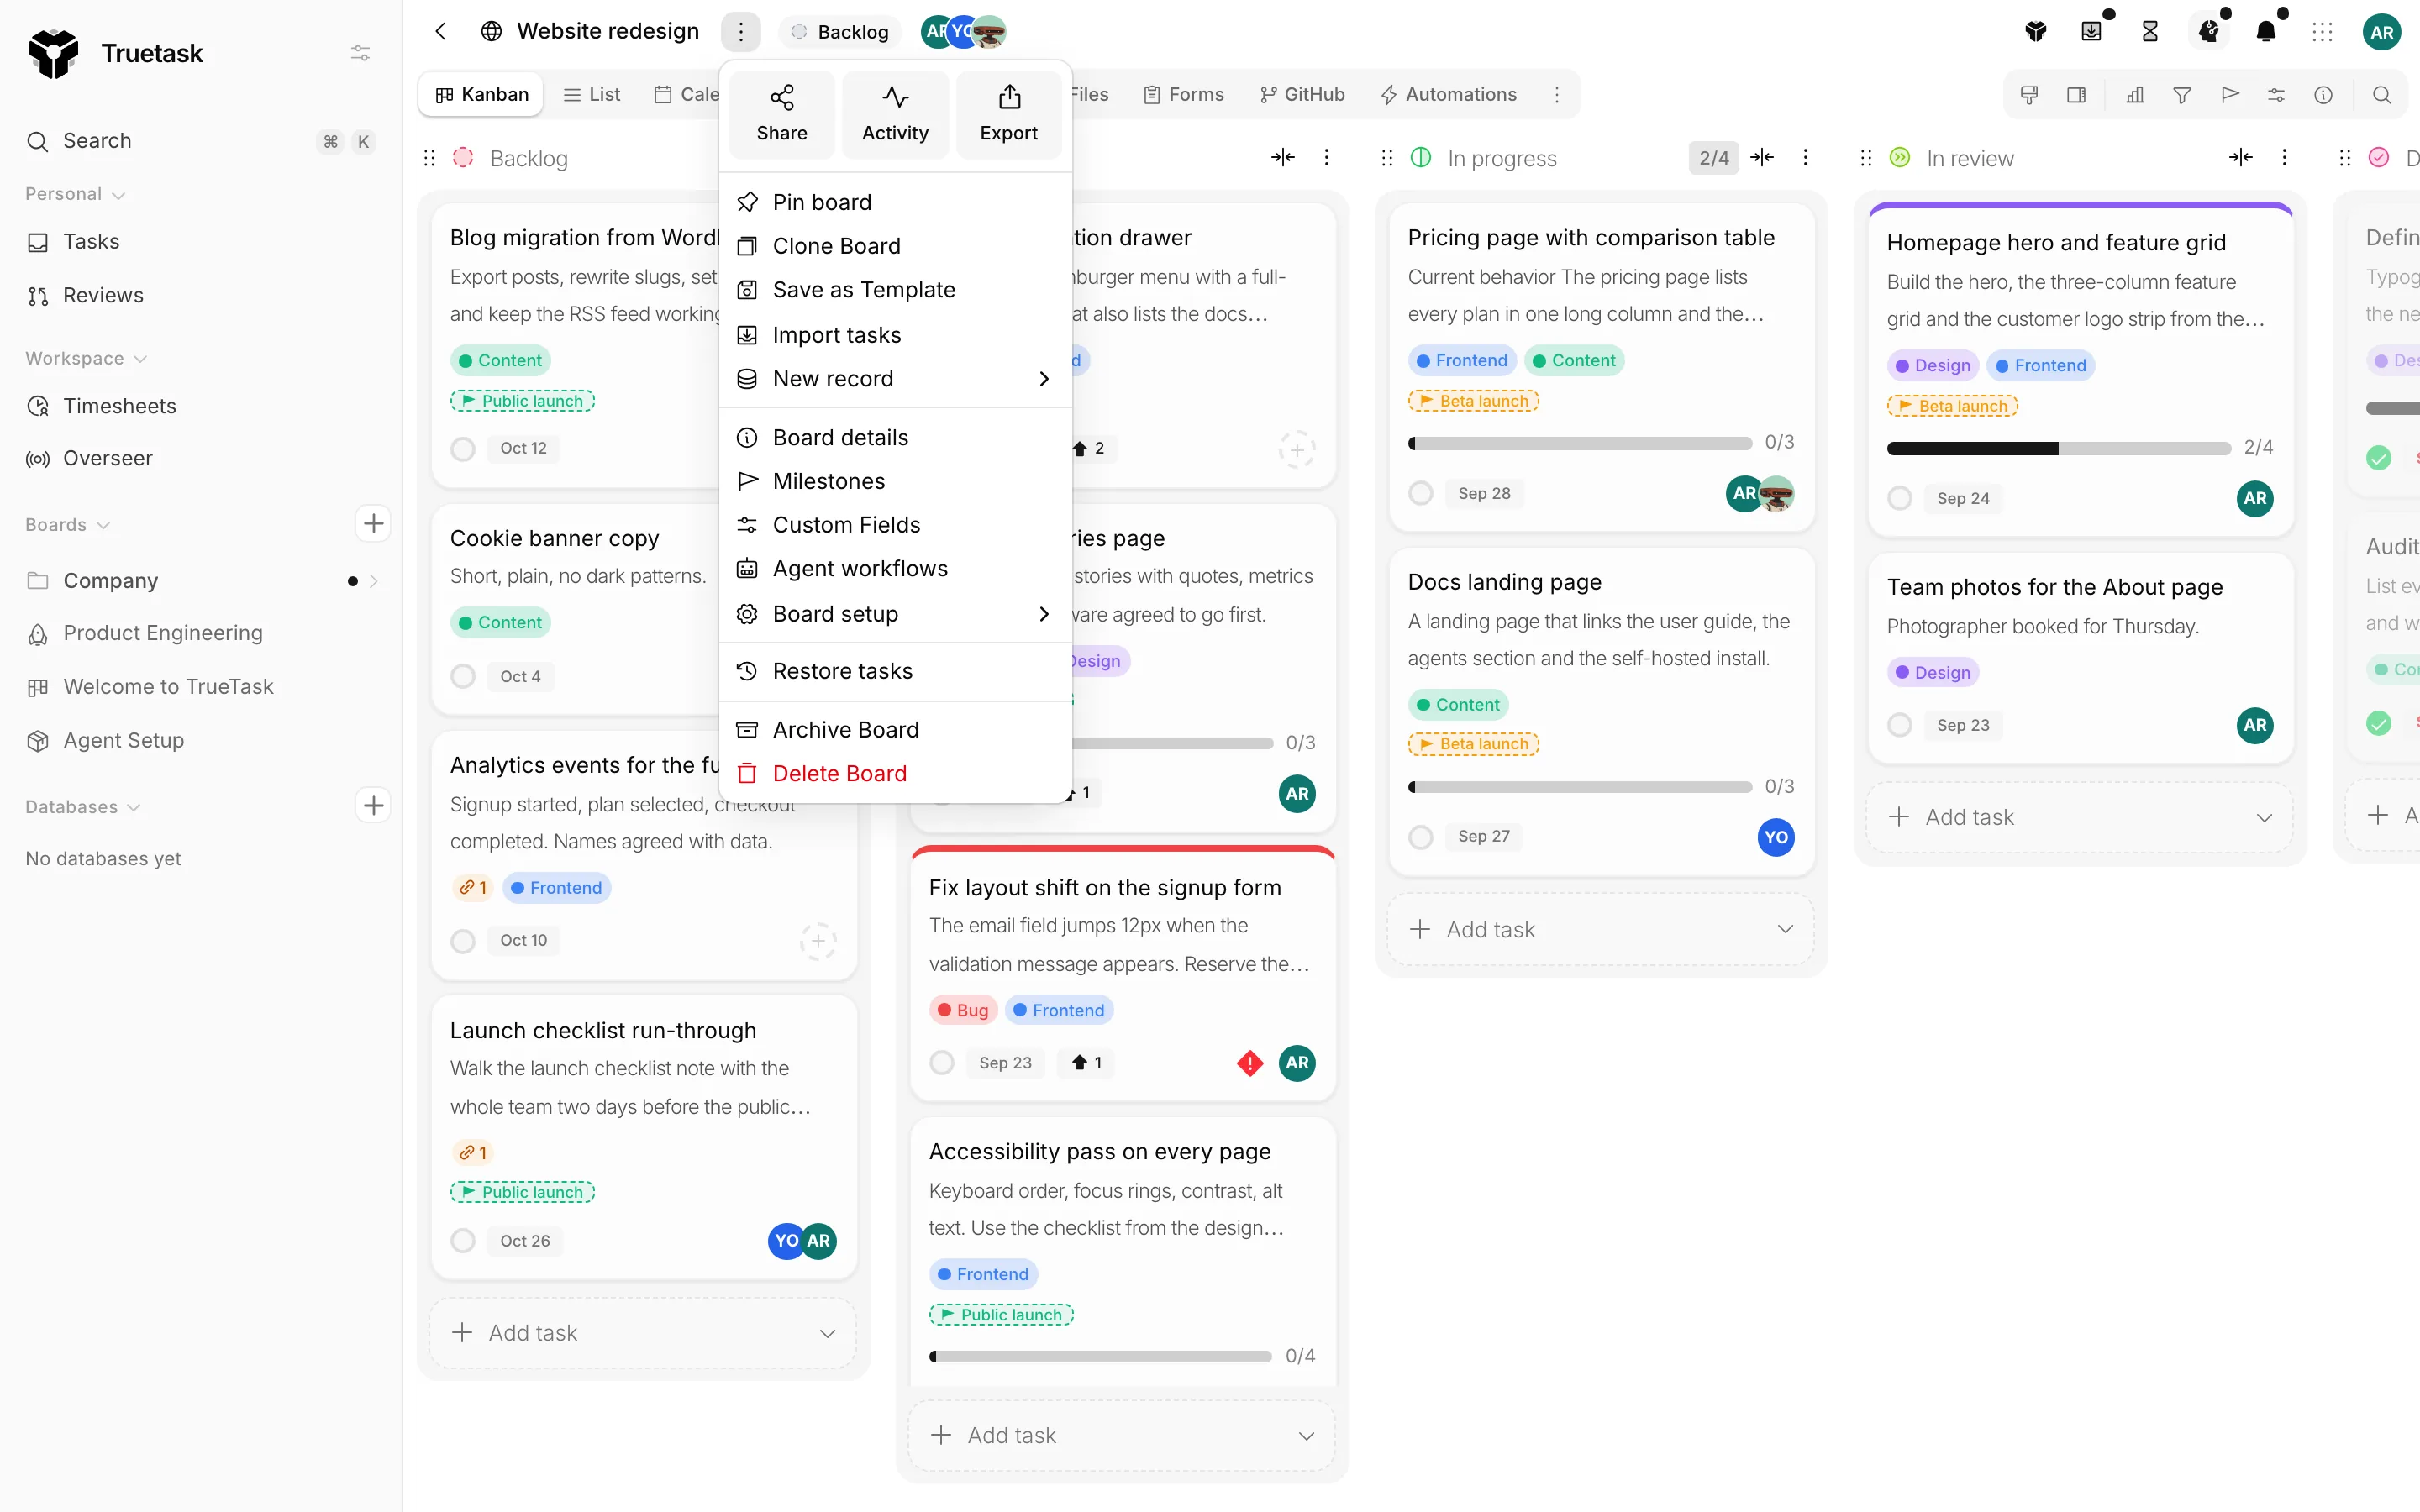Click the pin brush icon in toolbar

2029,94
